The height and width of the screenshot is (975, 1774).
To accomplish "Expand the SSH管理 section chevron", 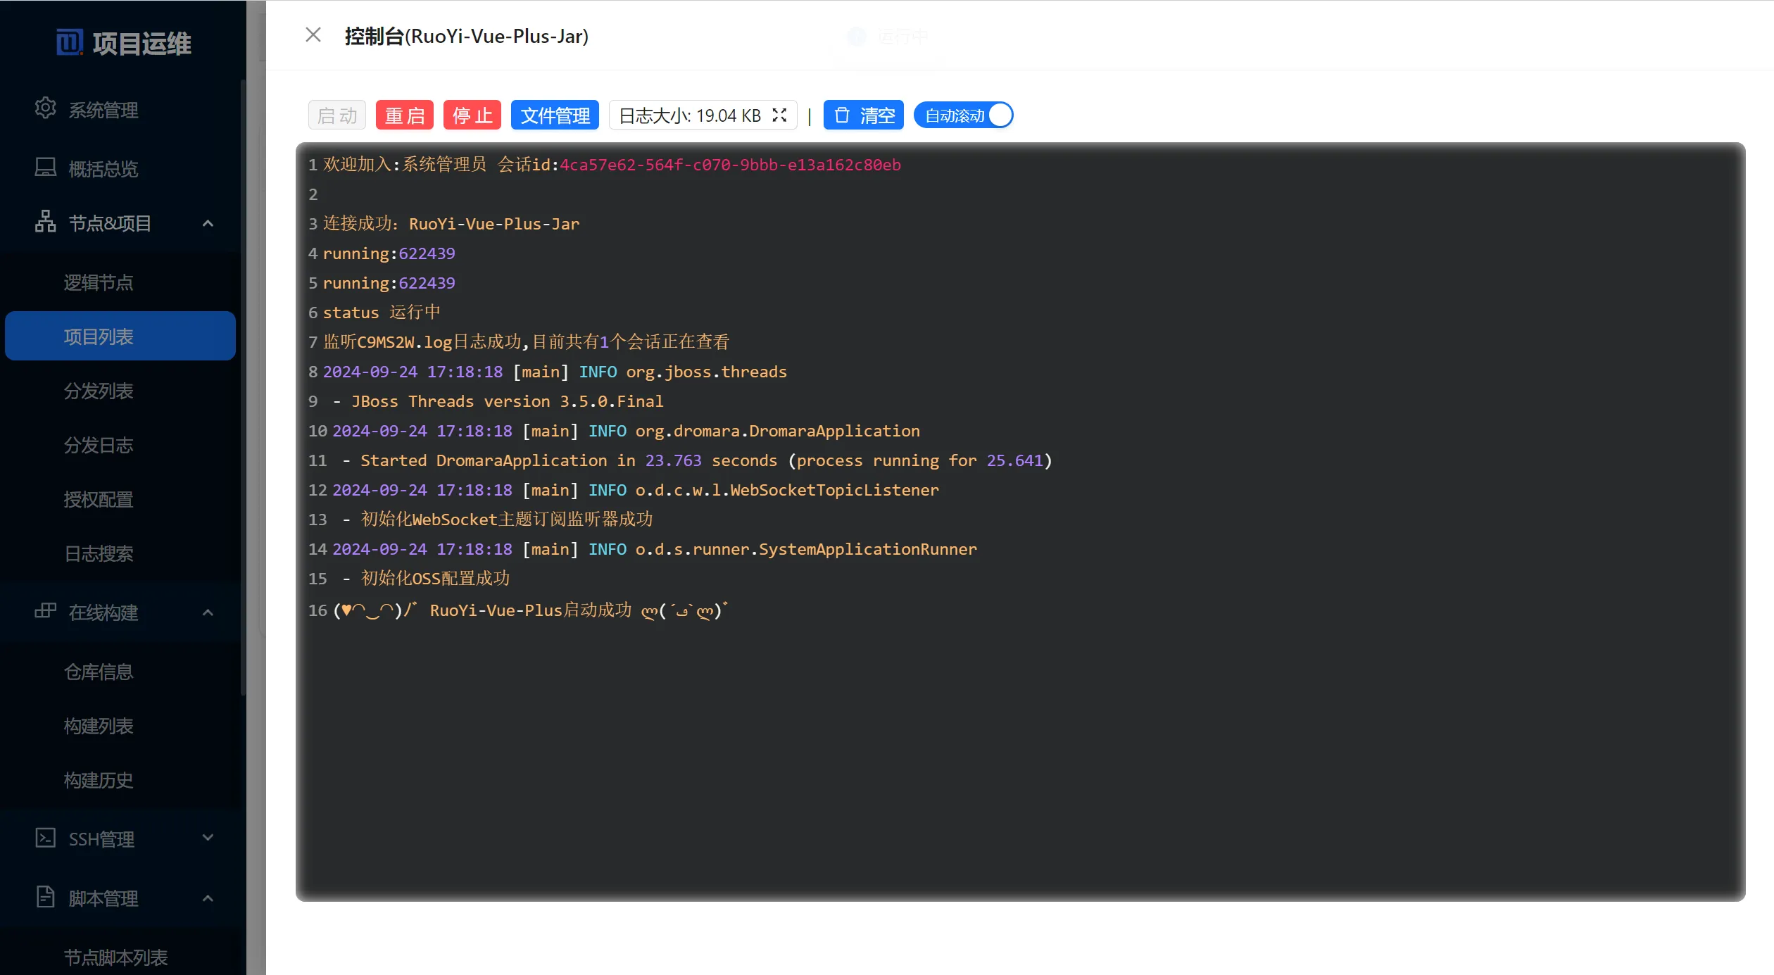I will [x=208, y=838].
